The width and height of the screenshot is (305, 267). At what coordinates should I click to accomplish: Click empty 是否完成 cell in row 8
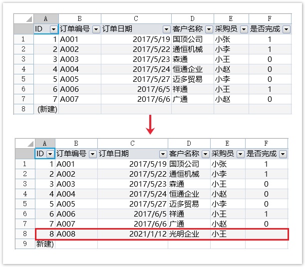[x=267, y=234]
